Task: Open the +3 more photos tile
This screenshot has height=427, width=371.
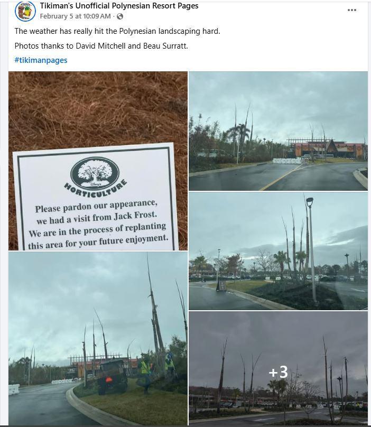Action: coord(278,368)
